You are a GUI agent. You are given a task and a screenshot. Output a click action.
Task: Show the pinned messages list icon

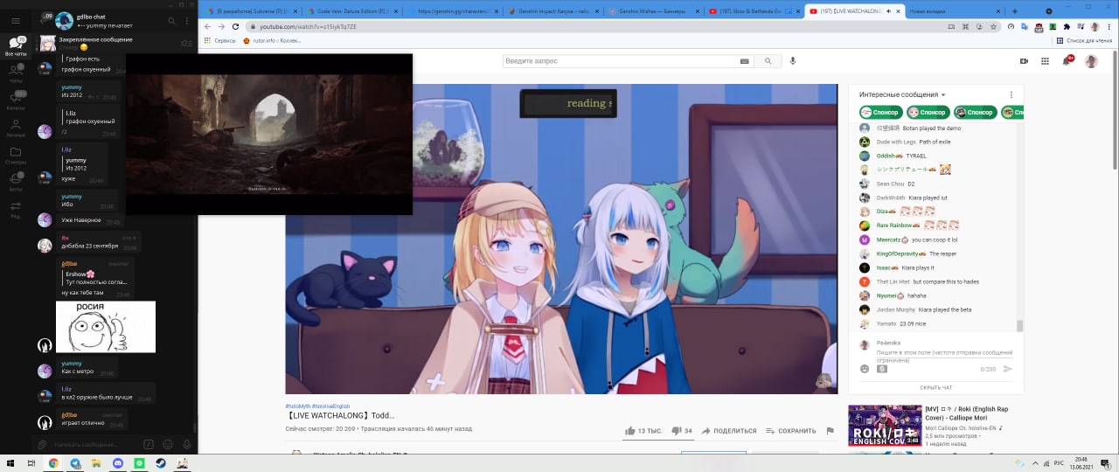pos(185,43)
